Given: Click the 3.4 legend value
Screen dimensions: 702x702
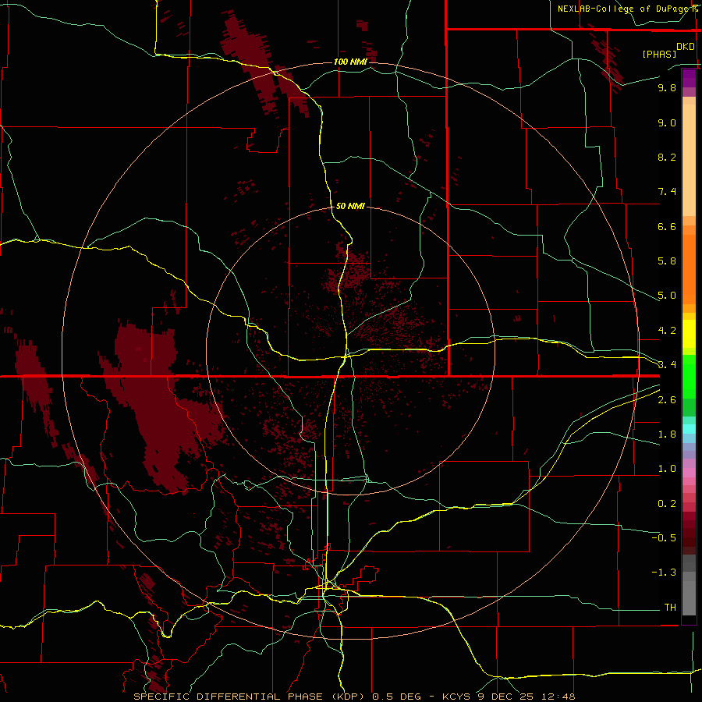Looking at the screenshot, I should pos(667,365).
